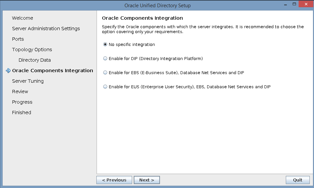Select the Progress step
The width and height of the screenshot is (314, 188).
tap(22, 102)
